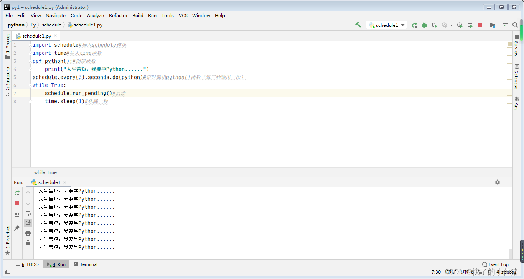The image size is (524, 279).
Task: Toggle the Favorites tool window
Action: pyautogui.click(x=8, y=241)
